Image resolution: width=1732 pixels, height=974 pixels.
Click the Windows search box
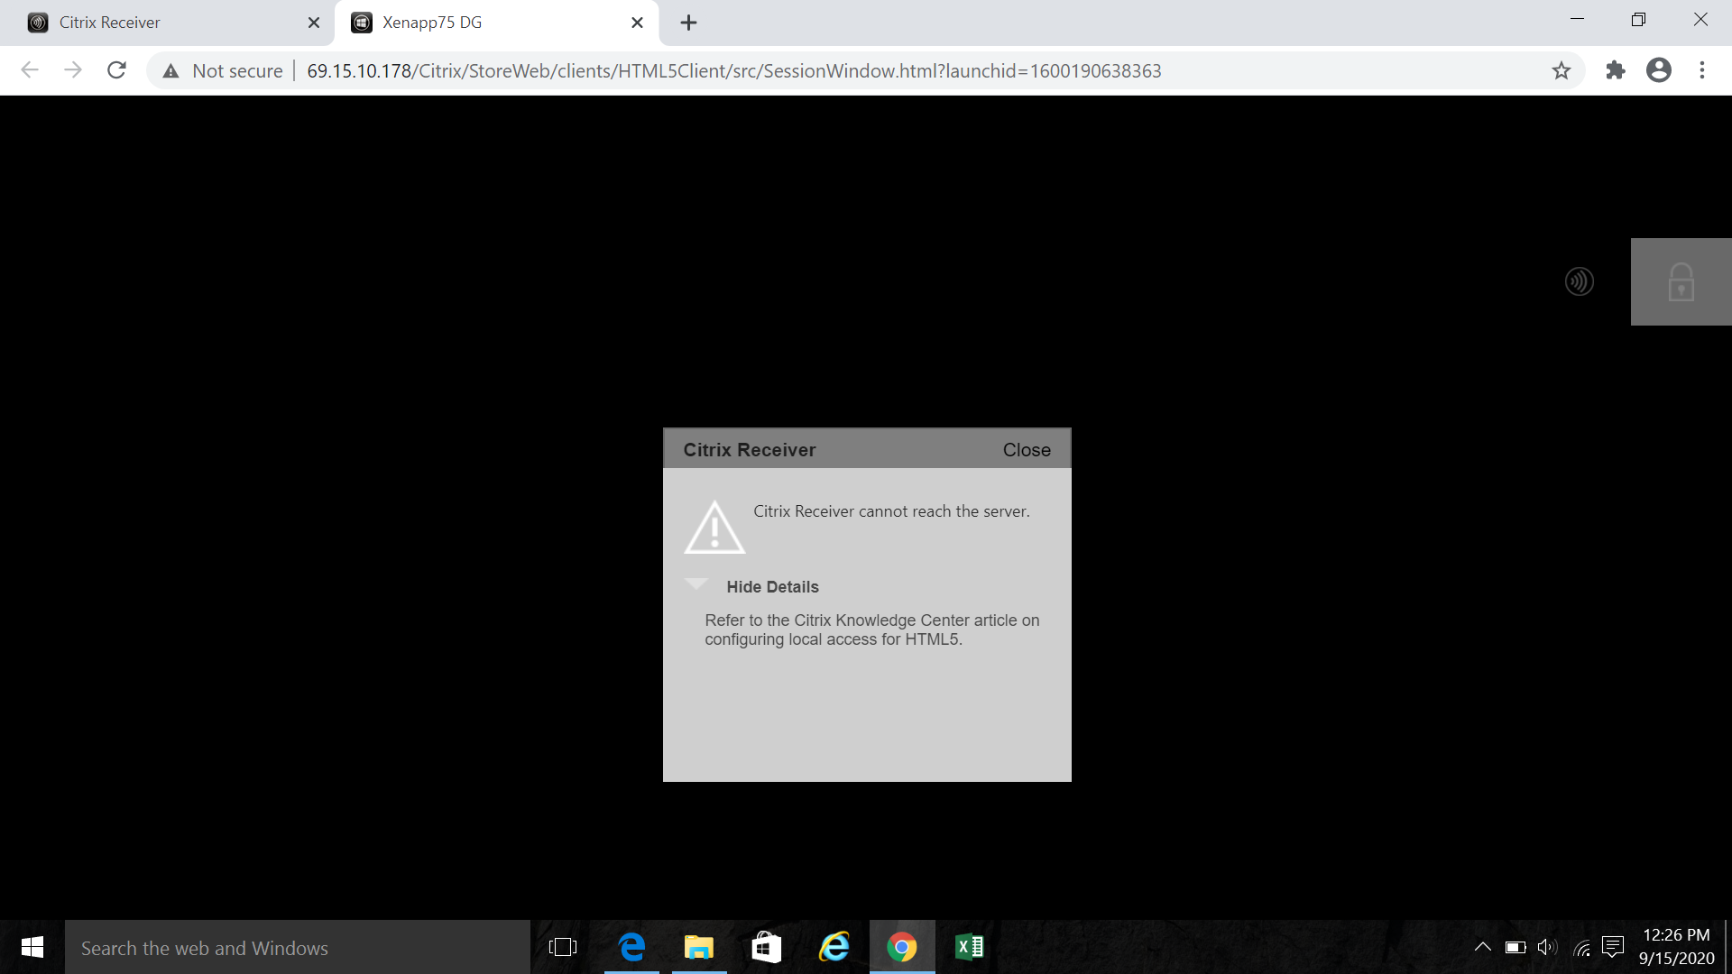pyautogui.click(x=298, y=948)
